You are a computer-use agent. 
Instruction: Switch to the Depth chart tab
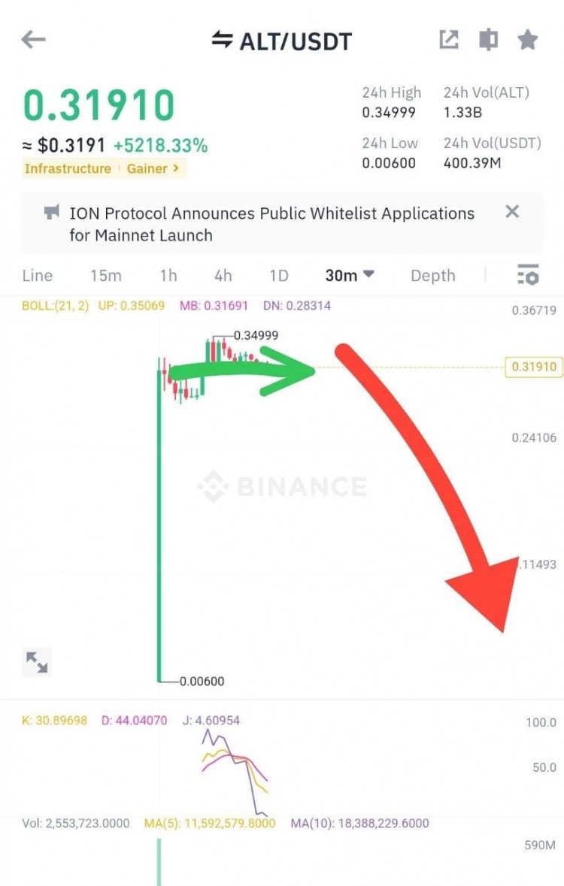432,276
